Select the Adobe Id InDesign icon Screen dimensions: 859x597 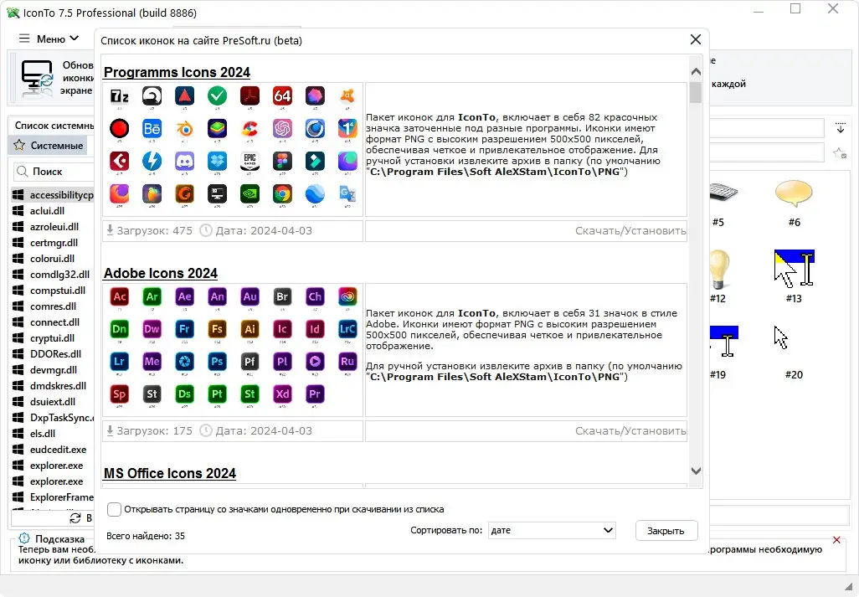pos(315,329)
